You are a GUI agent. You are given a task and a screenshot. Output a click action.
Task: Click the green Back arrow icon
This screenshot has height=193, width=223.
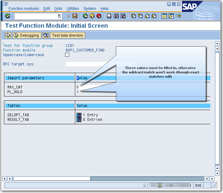point(85,16)
